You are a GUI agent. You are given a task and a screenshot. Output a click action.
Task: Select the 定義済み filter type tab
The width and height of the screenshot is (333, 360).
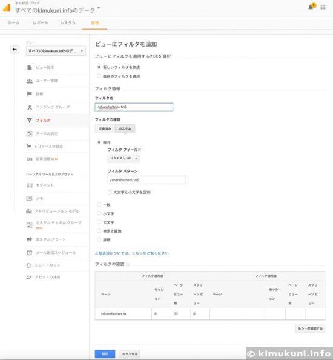pyautogui.click(x=105, y=128)
